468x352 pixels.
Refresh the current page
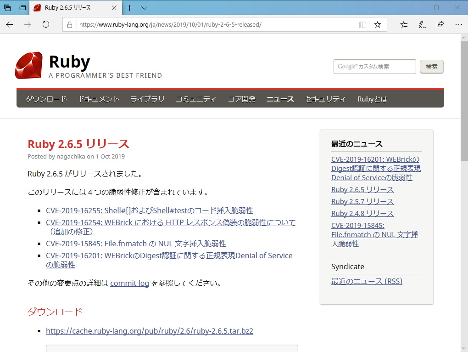45,25
